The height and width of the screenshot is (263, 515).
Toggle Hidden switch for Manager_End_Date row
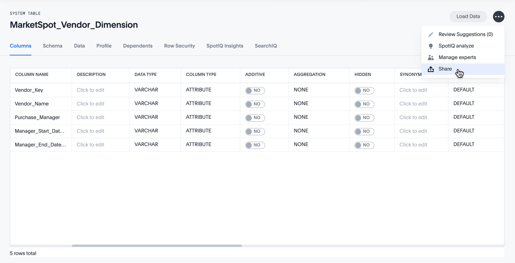click(x=364, y=145)
